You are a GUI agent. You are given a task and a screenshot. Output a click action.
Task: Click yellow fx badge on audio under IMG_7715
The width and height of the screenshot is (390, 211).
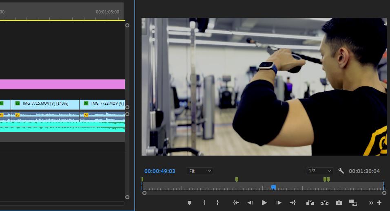click(x=18, y=115)
